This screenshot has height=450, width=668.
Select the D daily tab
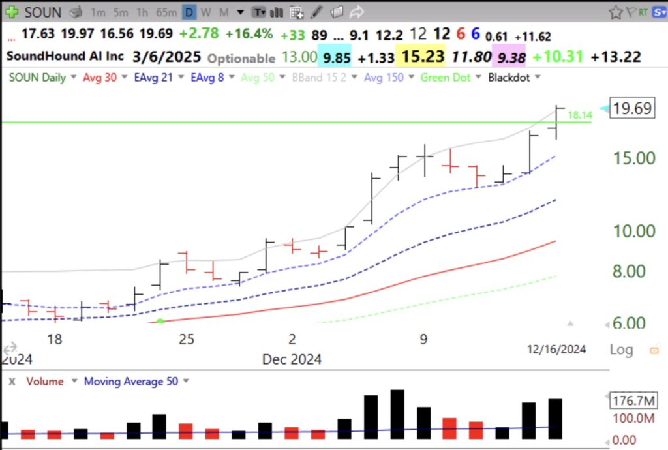pos(189,12)
